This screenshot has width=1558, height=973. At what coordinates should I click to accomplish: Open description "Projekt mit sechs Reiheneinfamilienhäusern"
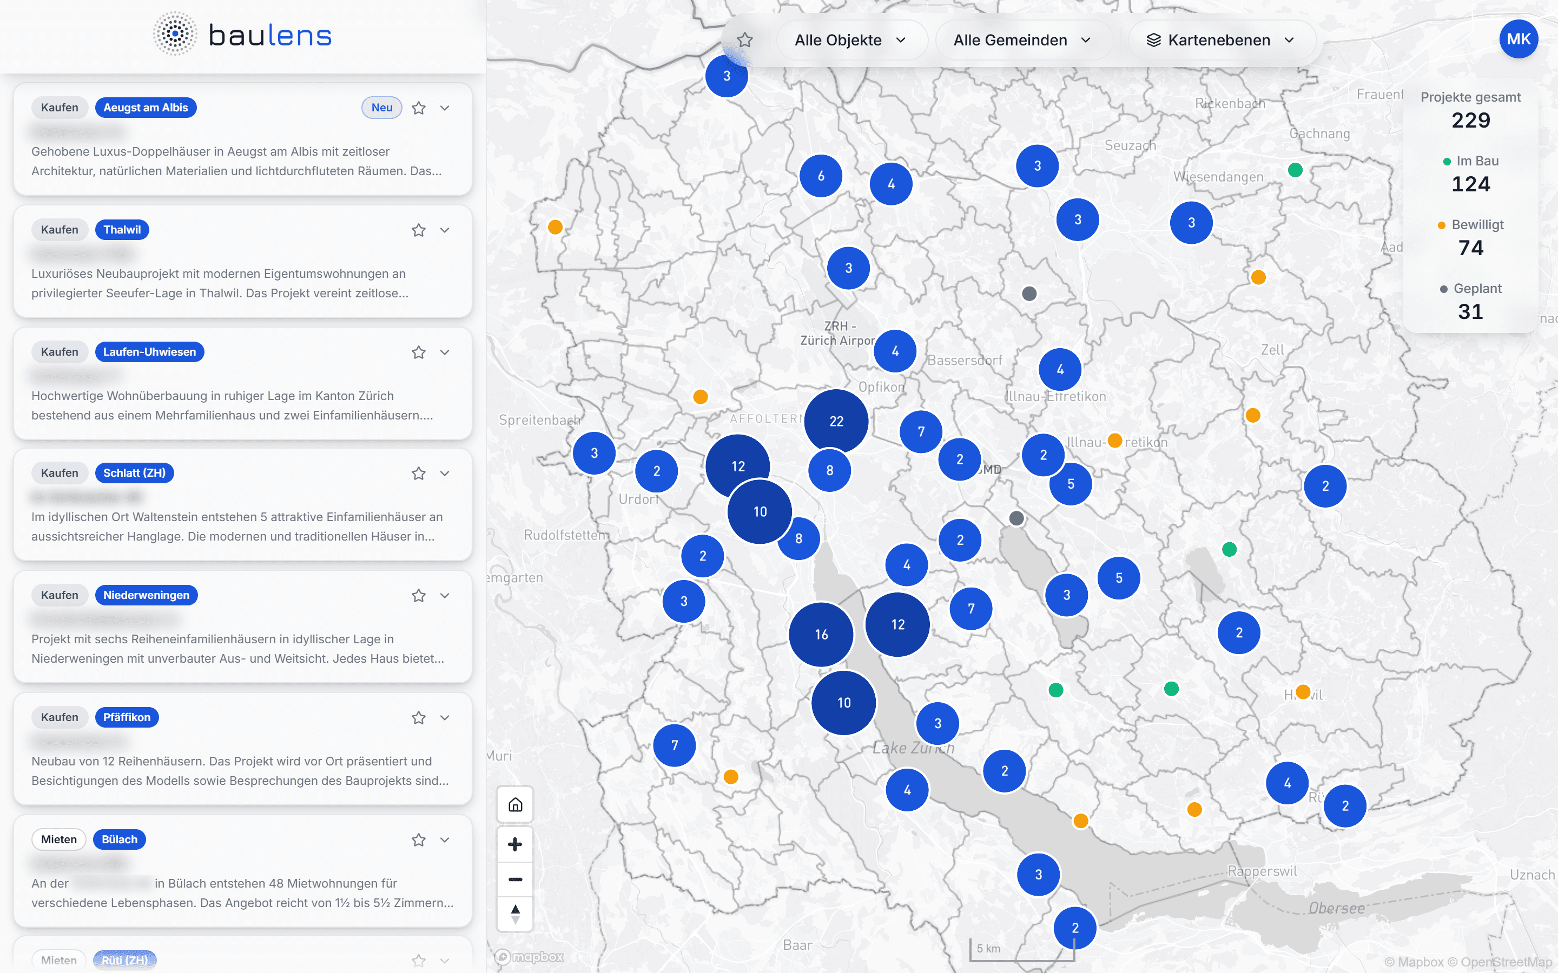click(238, 649)
